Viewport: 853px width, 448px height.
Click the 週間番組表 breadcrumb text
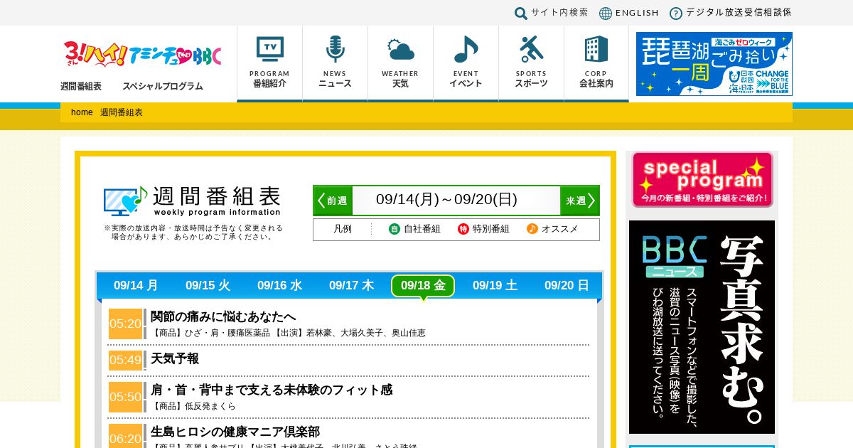[122, 112]
